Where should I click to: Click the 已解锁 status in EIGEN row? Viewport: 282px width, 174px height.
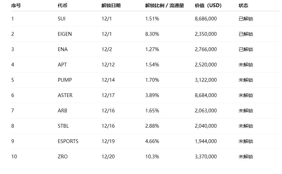[246, 34]
